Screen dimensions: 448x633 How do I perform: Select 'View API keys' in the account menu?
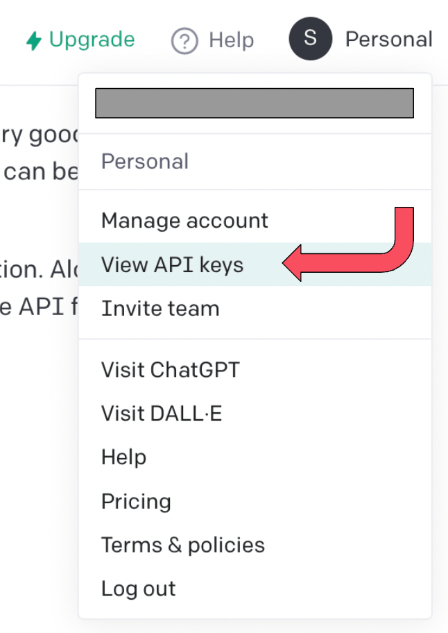pyautogui.click(x=172, y=264)
